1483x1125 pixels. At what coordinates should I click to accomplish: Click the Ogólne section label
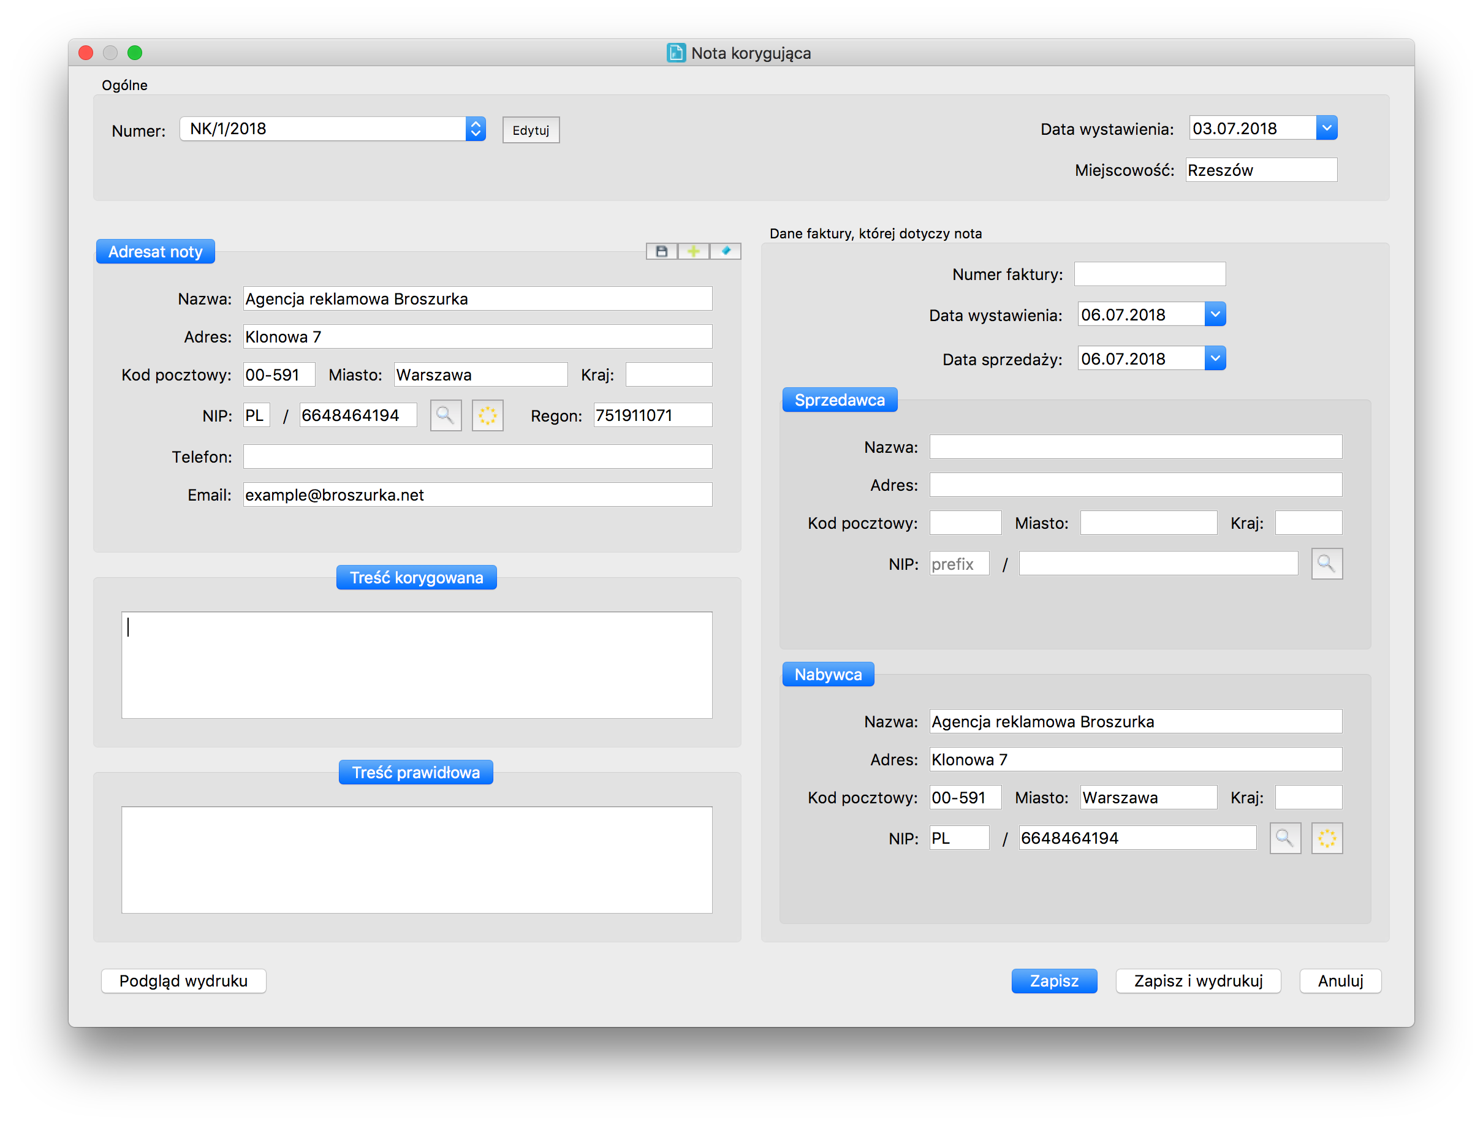point(124,85)
